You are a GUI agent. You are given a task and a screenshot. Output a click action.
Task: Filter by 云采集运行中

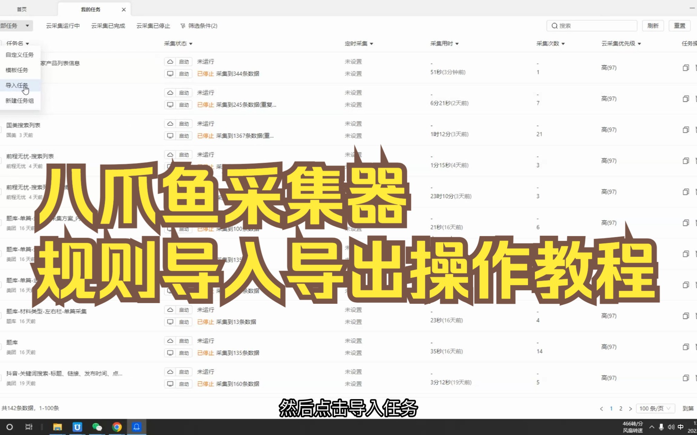[x=63, y=26]
